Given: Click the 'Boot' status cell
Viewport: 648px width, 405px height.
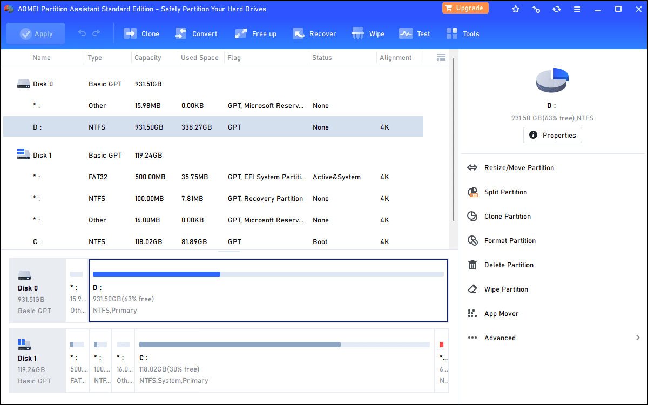Looking at the screenshot, I should coord(320,242).
